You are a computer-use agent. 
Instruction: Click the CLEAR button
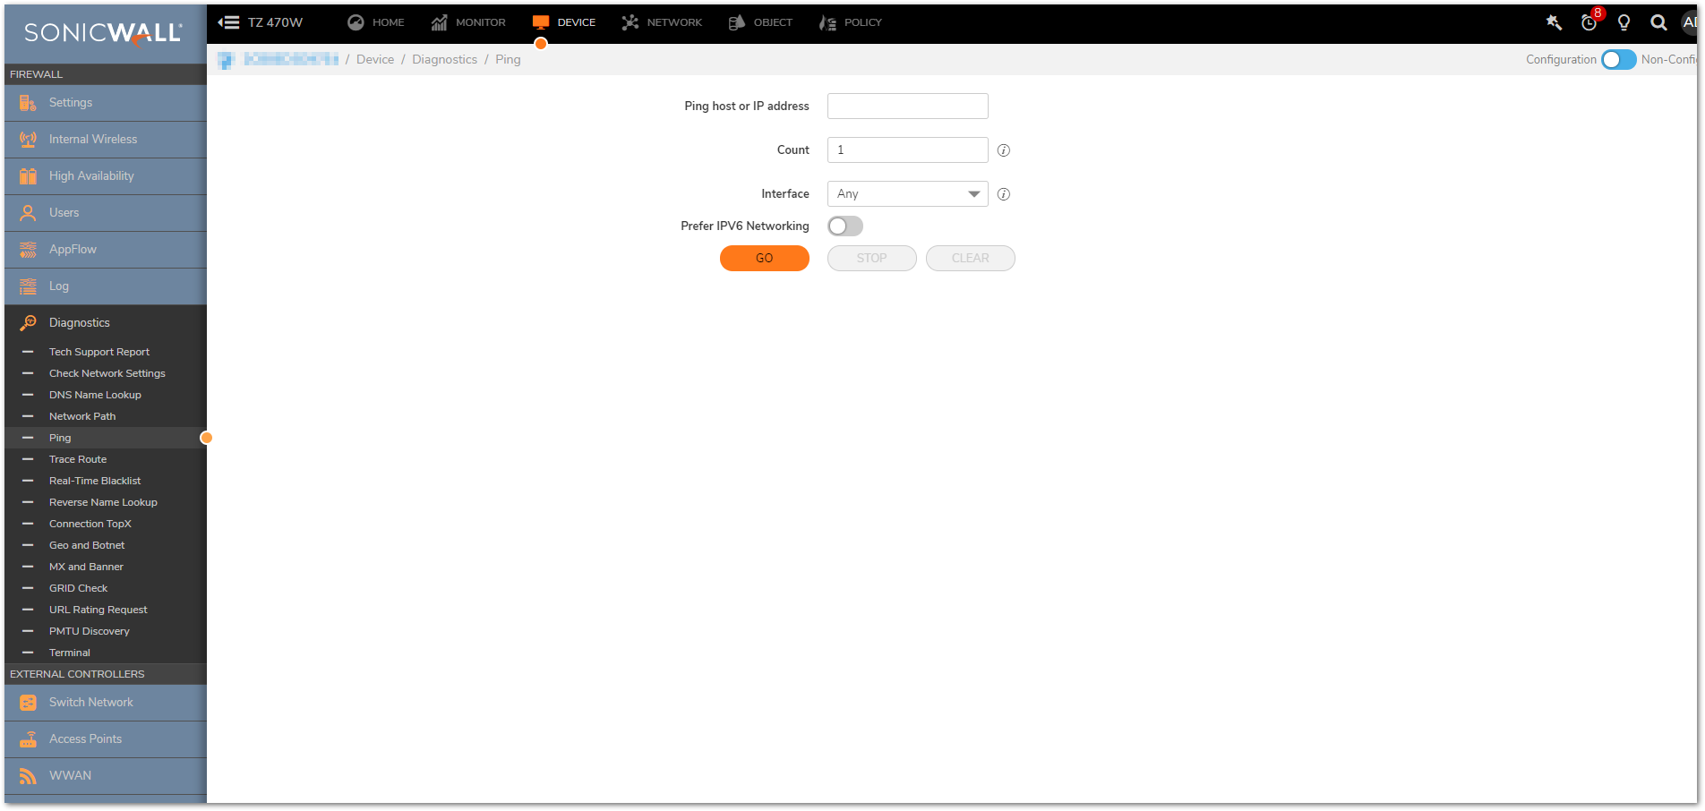coord(970,259)
